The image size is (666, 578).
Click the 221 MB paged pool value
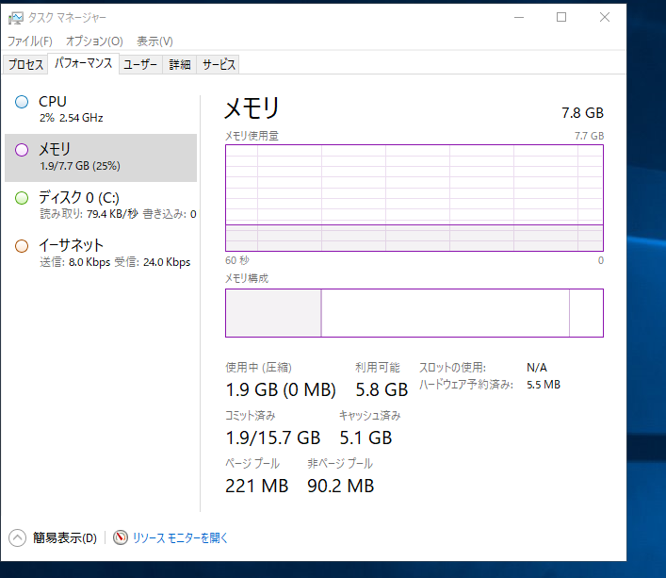(256, 486)
